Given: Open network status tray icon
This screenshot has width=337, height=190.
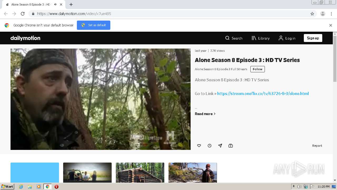Looking at the screenshot, I should point(306,187).
